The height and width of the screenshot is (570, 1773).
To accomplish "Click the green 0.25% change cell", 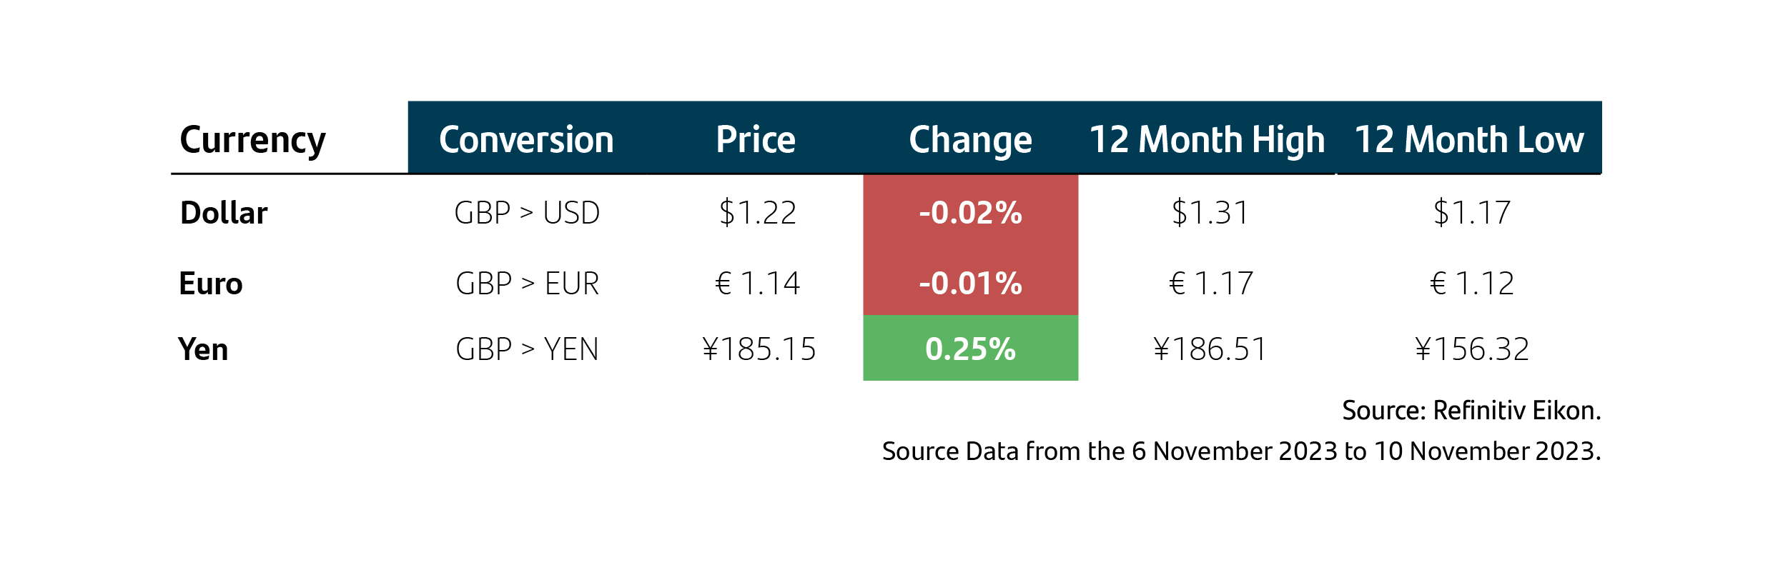I will (970, 348).
